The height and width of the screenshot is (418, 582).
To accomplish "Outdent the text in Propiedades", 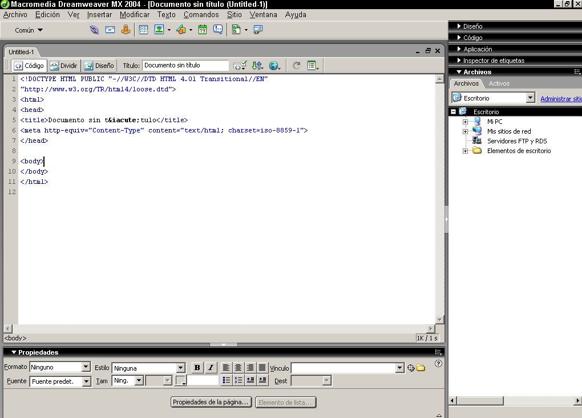I will pyautogui.click(x=250, y=380).
